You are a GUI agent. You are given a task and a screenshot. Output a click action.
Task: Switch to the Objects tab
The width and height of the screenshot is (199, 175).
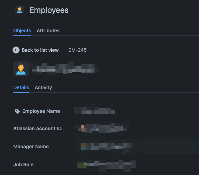coord(22,31)
